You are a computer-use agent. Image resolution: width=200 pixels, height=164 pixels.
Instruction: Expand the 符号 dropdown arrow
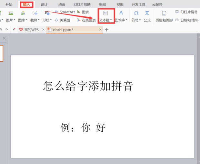pyautogui.click(x=140, y=20)
